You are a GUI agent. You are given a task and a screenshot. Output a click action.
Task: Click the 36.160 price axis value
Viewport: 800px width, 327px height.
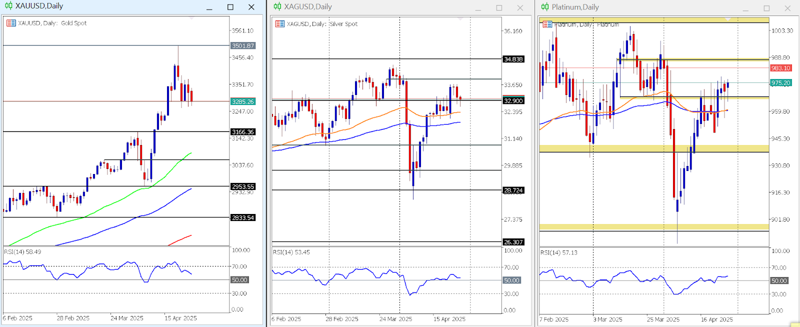pyautogui.click(x=513, y=31)
